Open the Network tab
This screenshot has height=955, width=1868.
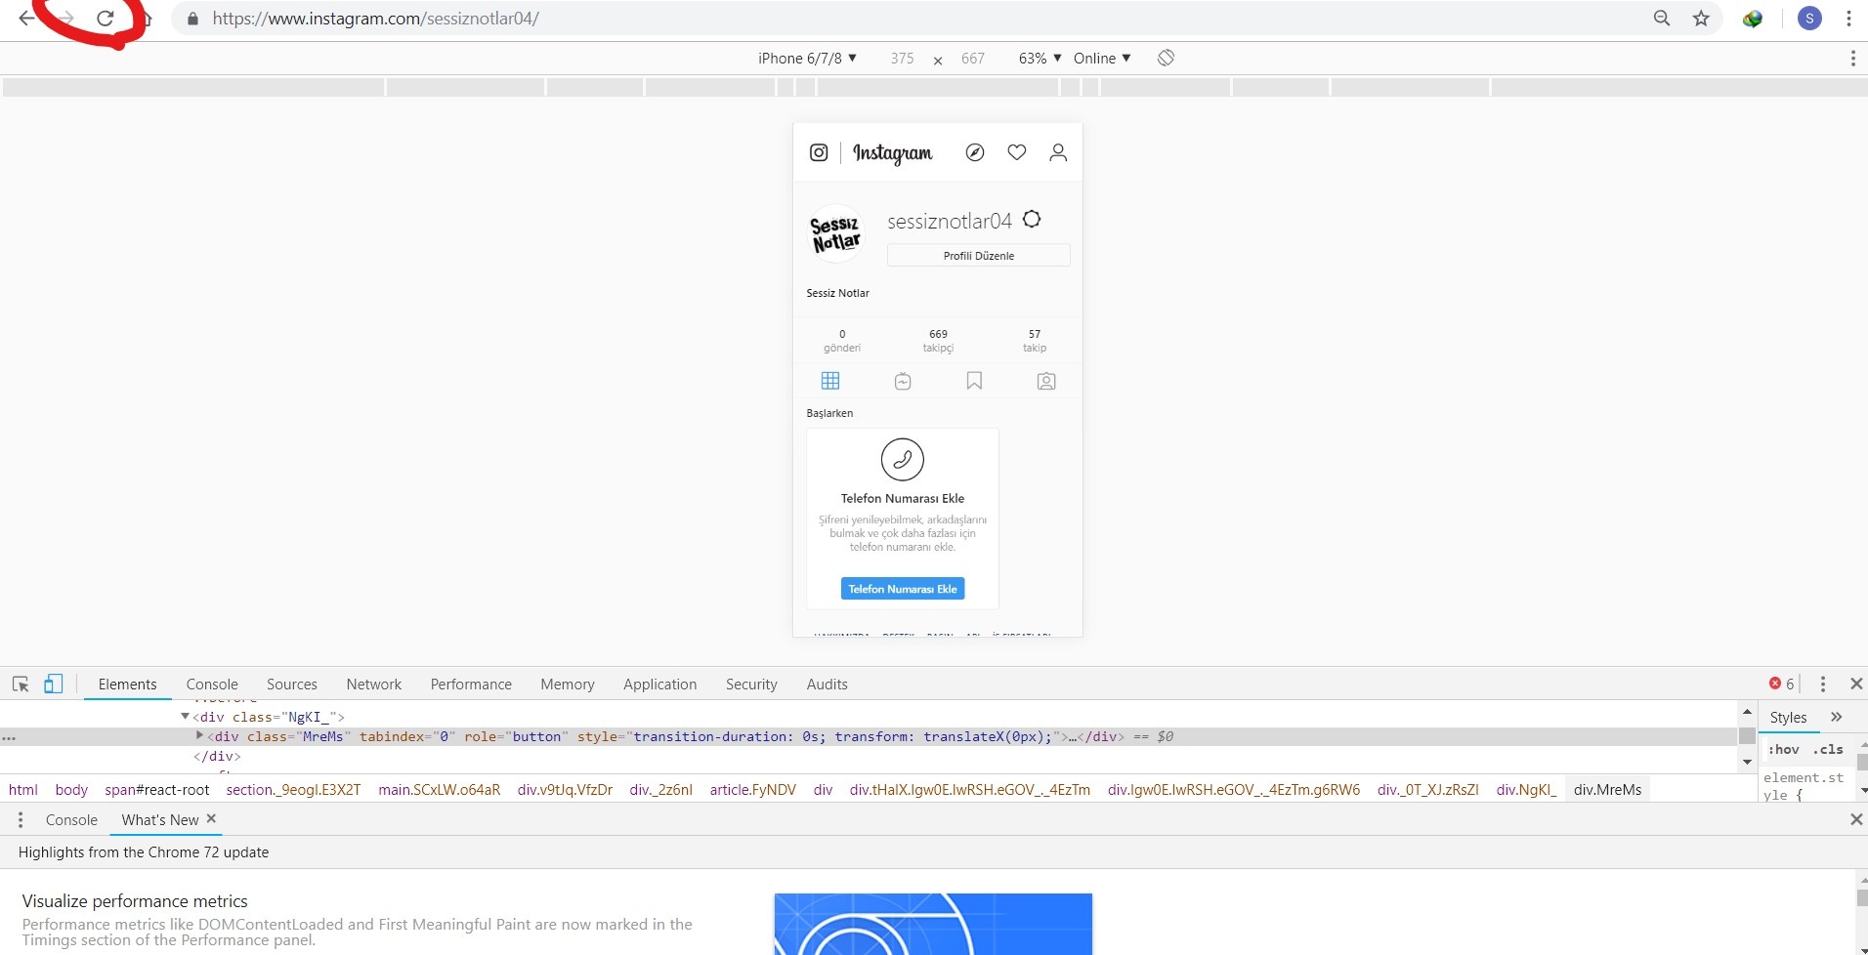(x=374, y=685)
